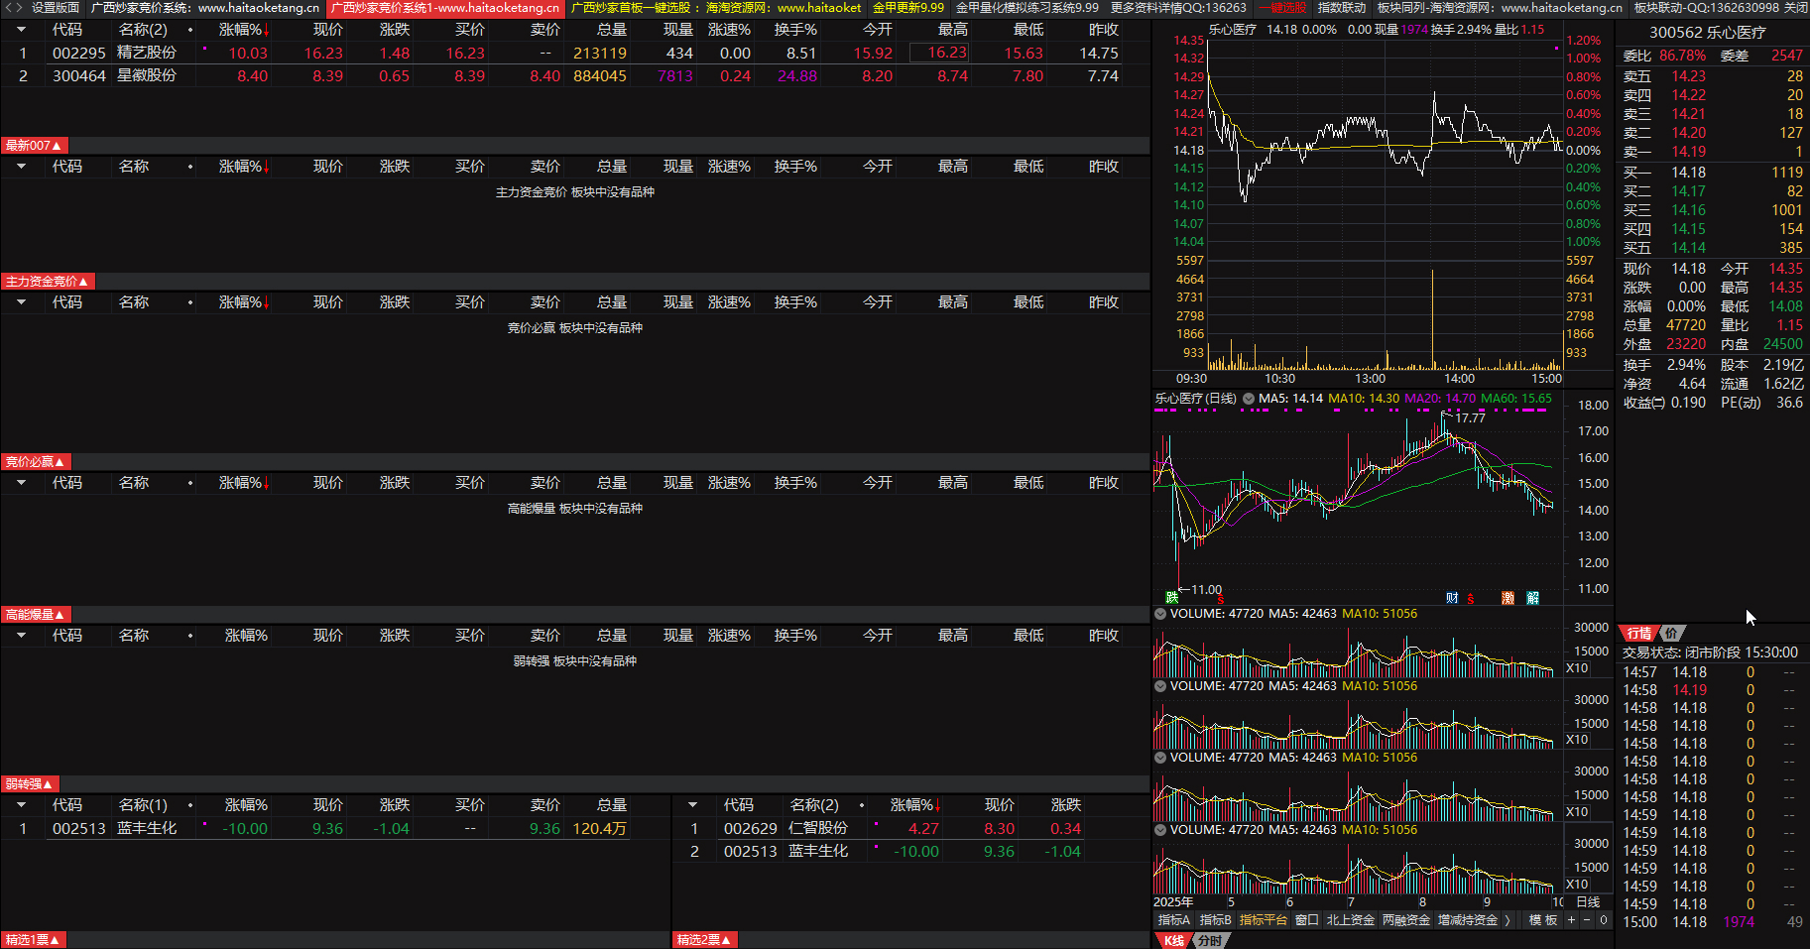The height and width of the screenshot is (949, 1810).
Task: Click the 北上资金 button
Action: (1350, 920)
